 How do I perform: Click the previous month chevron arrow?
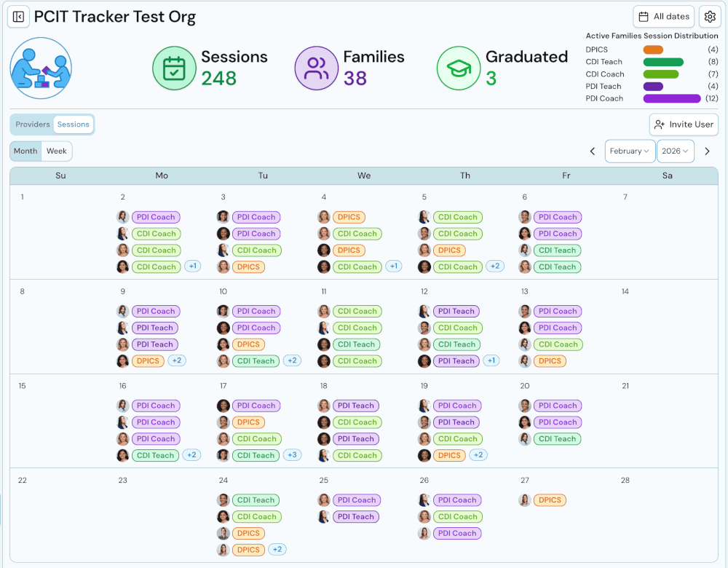[x=593, y=151]
